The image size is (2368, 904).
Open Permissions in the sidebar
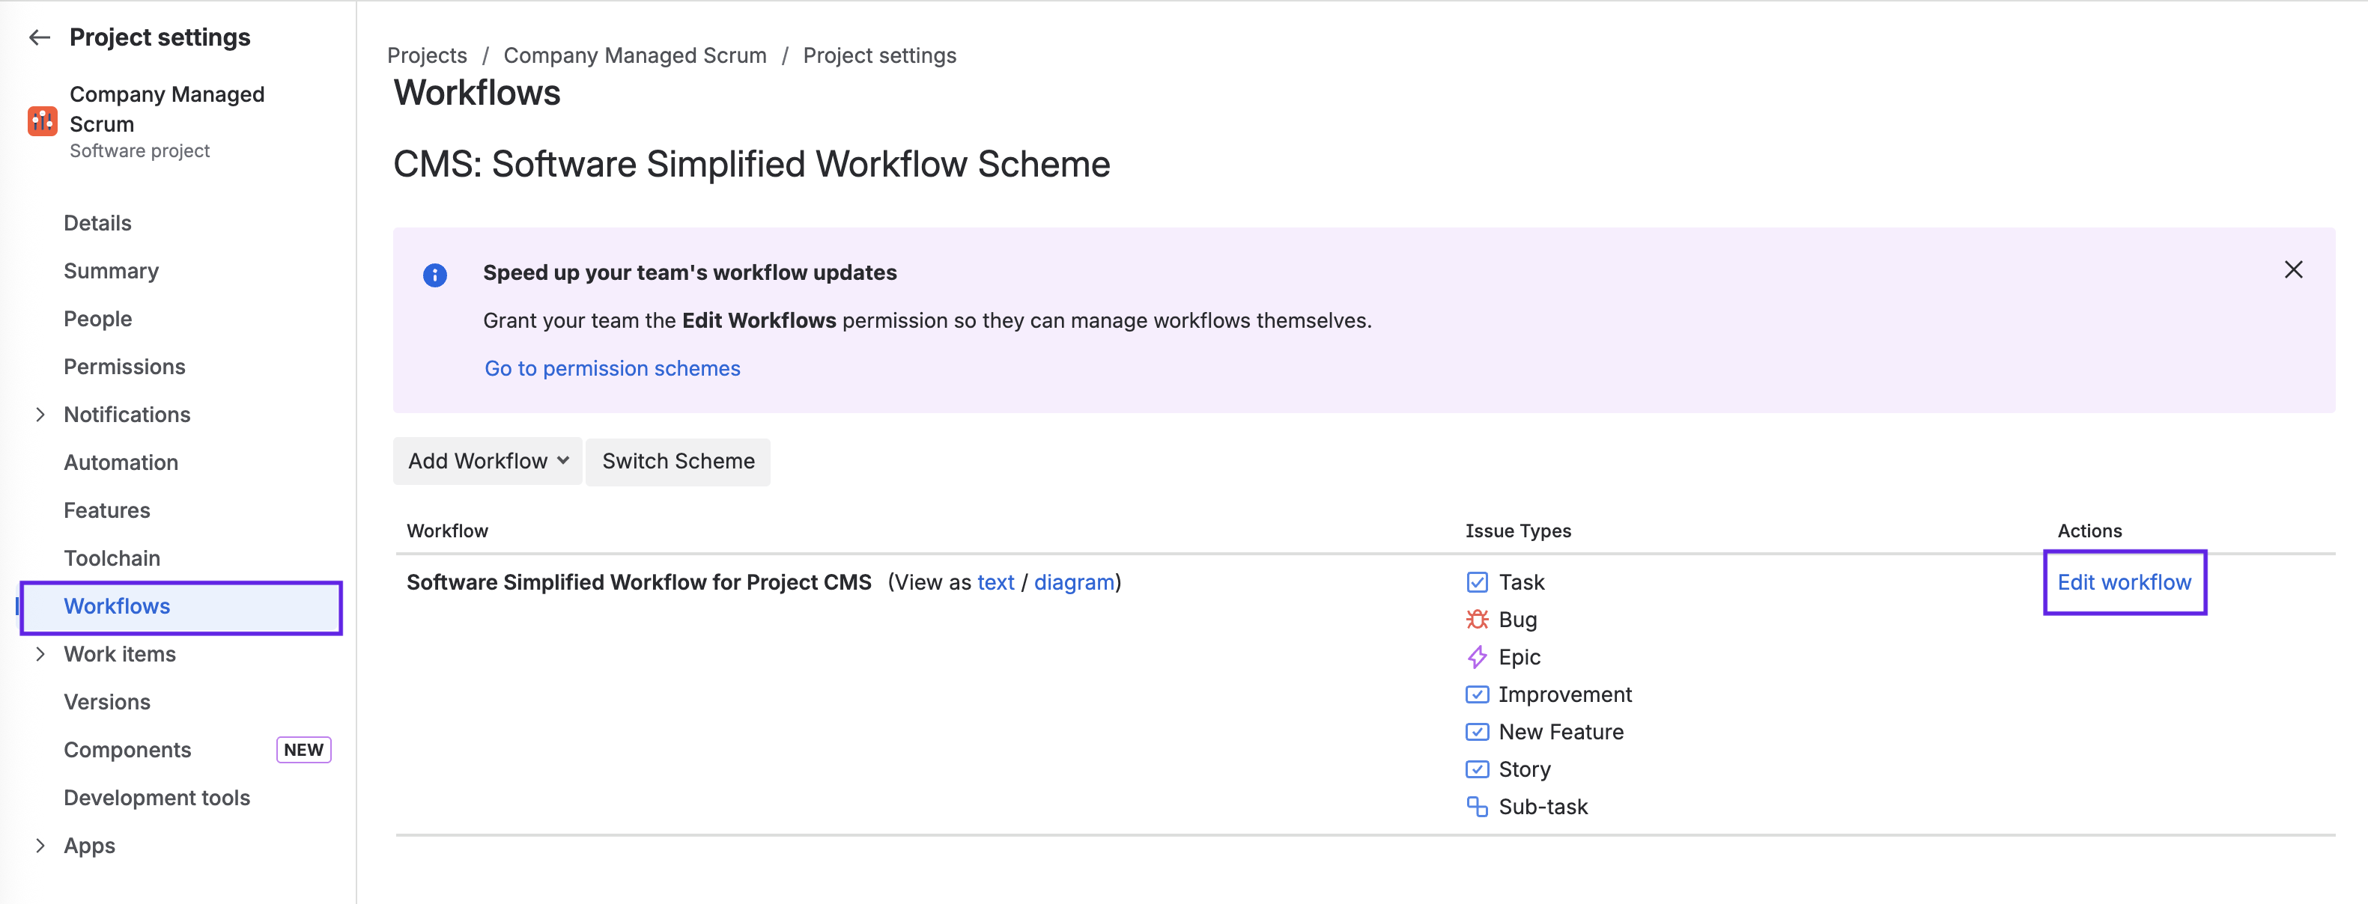click(124, 366)
